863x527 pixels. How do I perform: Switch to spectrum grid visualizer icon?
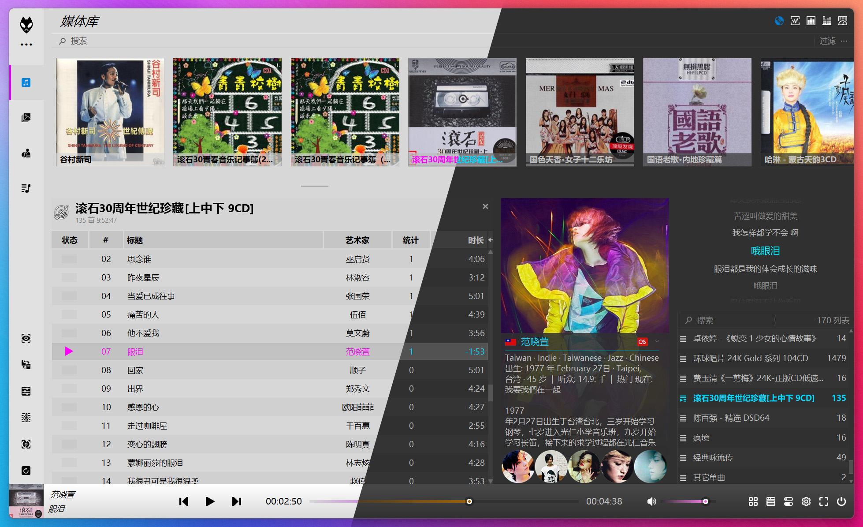[811, 21]
